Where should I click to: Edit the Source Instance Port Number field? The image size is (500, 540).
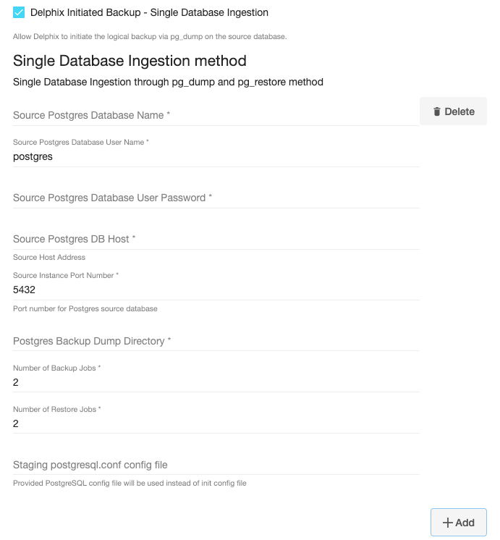[216, 290]
